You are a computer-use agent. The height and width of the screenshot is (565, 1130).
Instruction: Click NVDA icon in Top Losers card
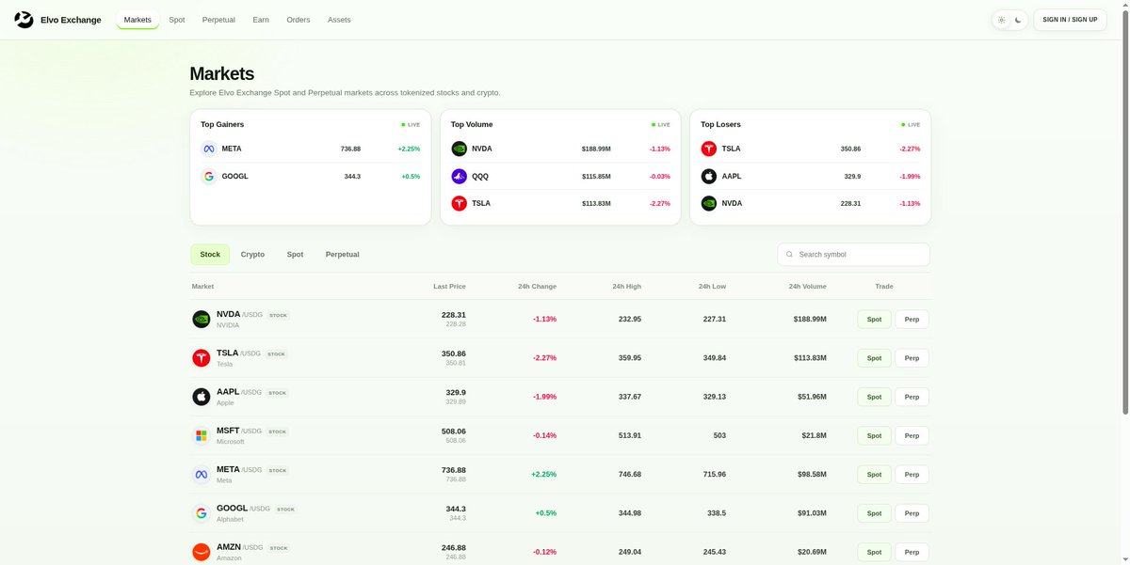[x=709, y=203]
